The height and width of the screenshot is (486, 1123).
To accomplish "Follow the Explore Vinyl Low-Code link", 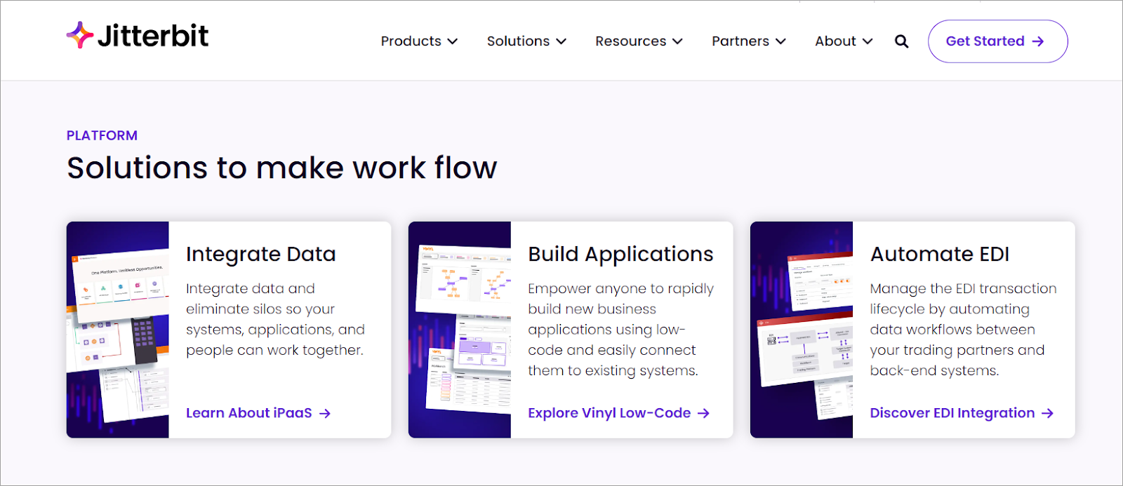I will click(618, 413).
